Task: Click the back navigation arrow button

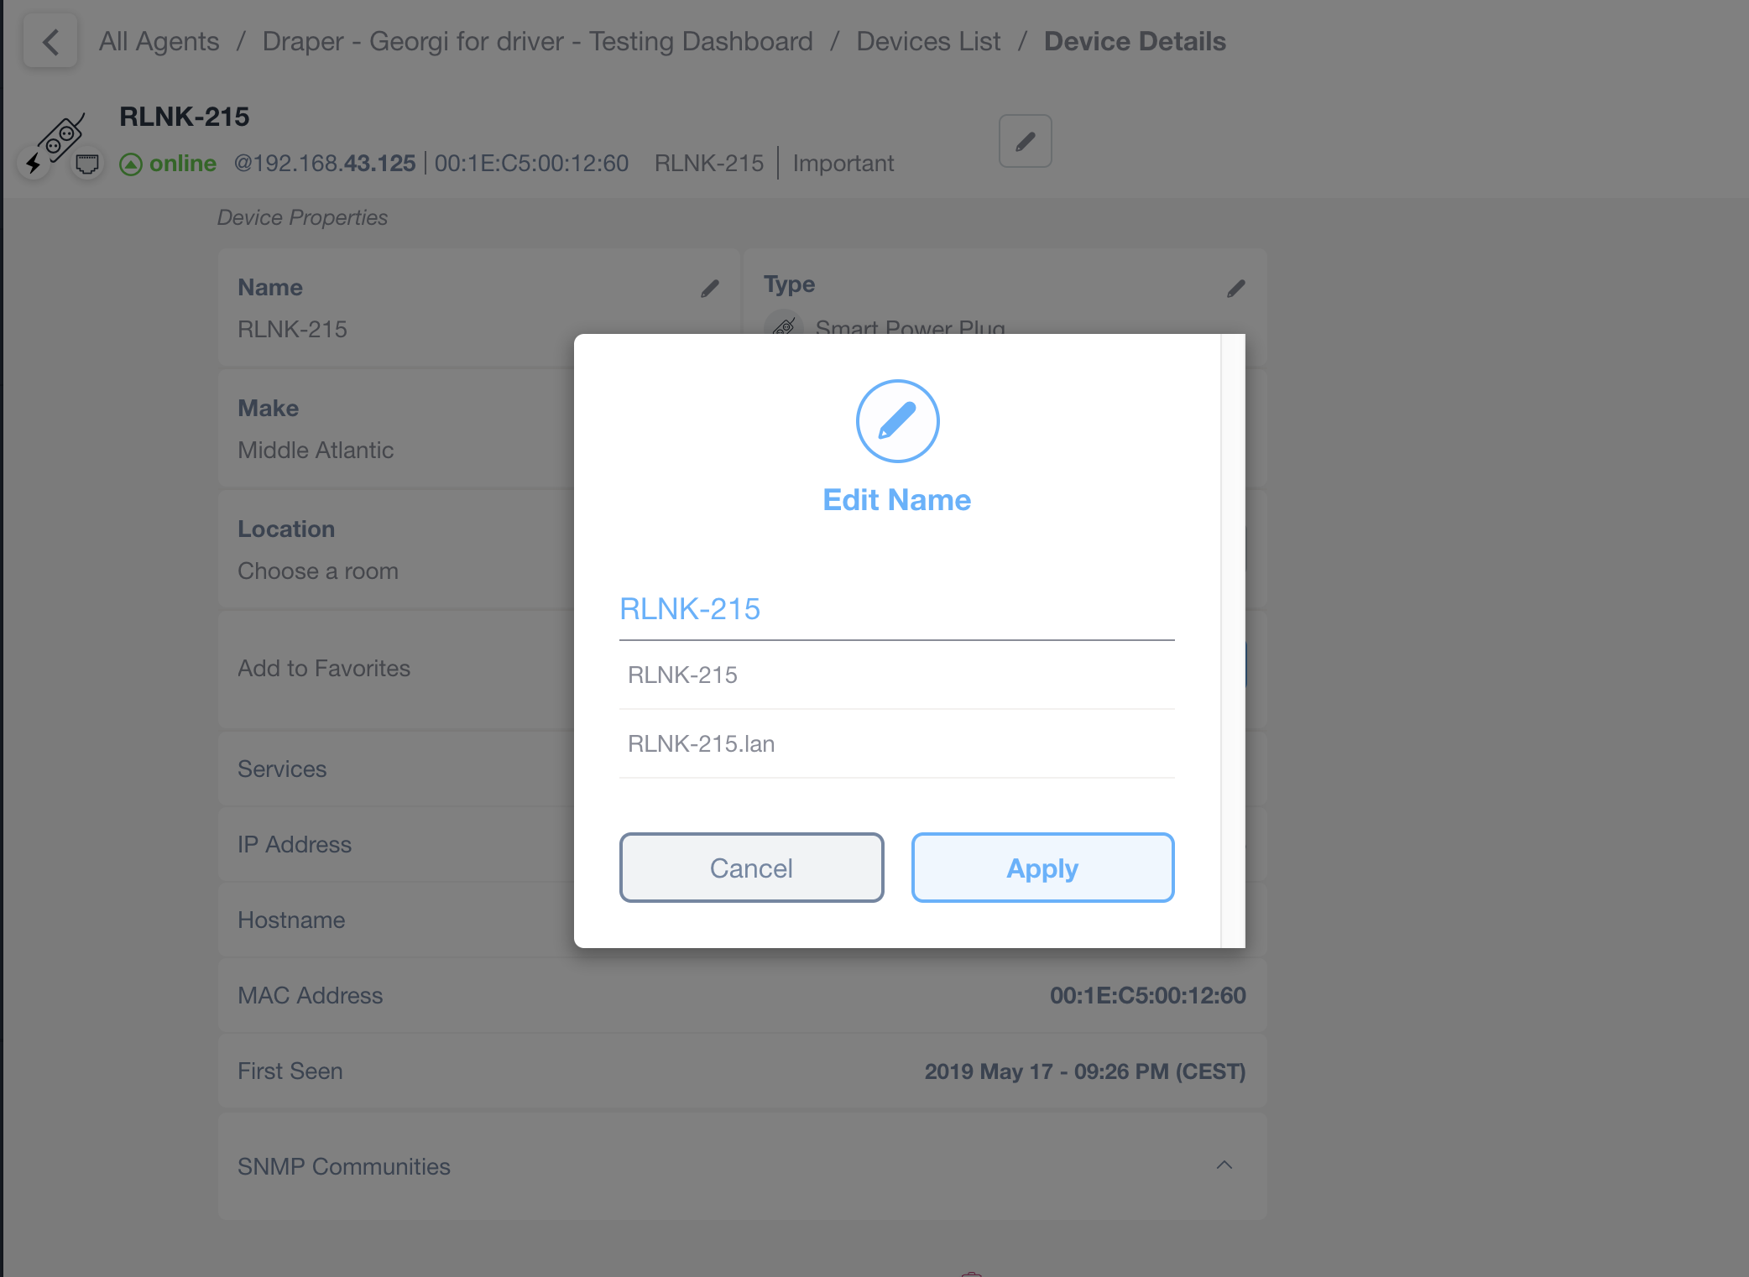Action: [50, 41]
